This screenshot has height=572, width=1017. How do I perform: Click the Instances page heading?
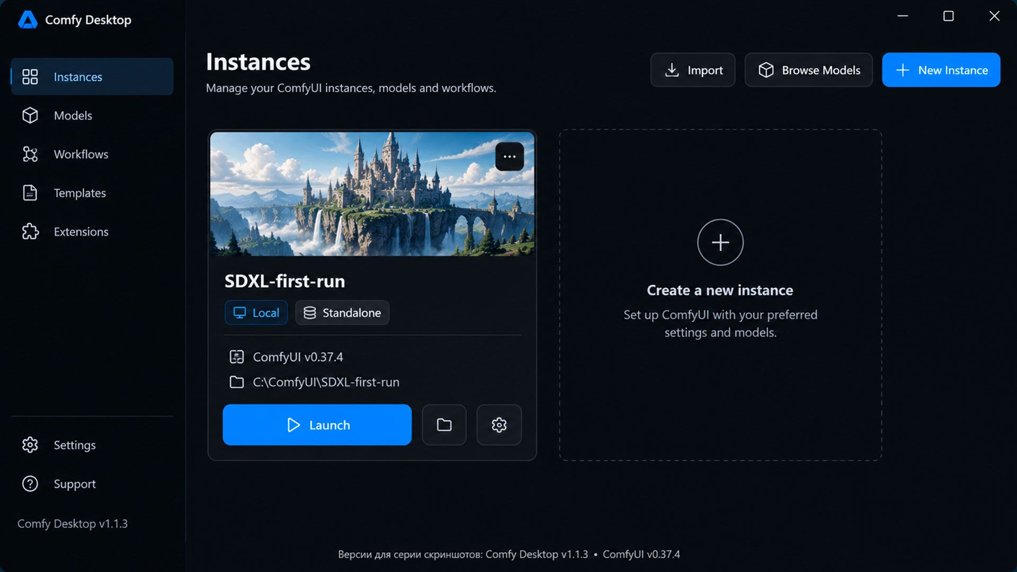tap(258, 62)
